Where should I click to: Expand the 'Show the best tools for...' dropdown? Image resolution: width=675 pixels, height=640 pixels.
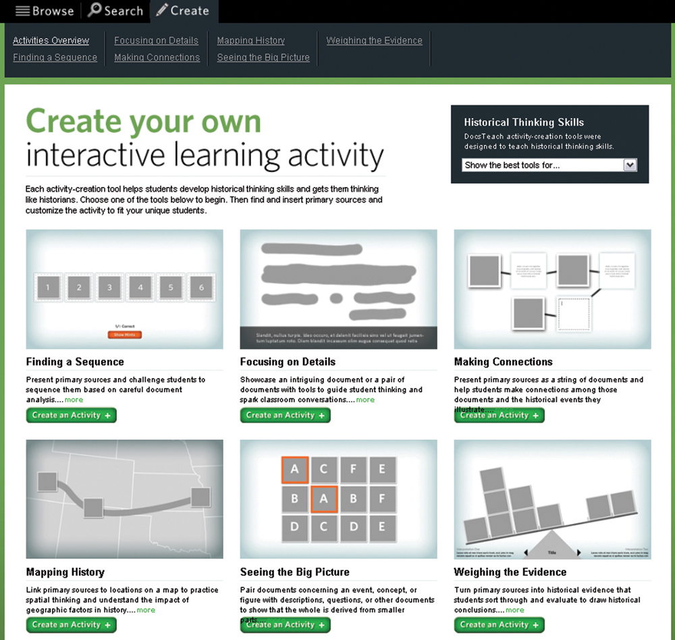click(630, 165)
